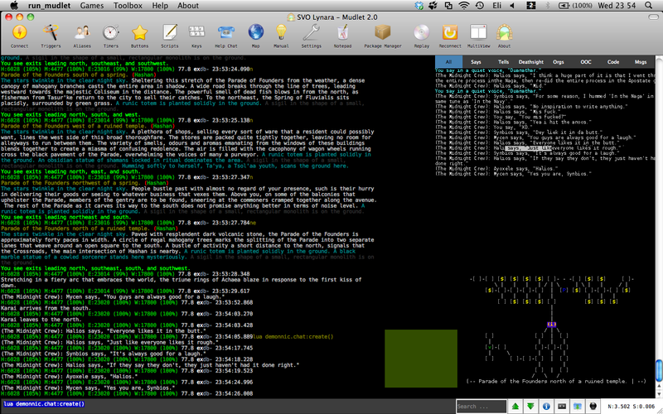Click the text "Karai arrives from the south."
Screen dimensions: 663x414
point(46,308)
